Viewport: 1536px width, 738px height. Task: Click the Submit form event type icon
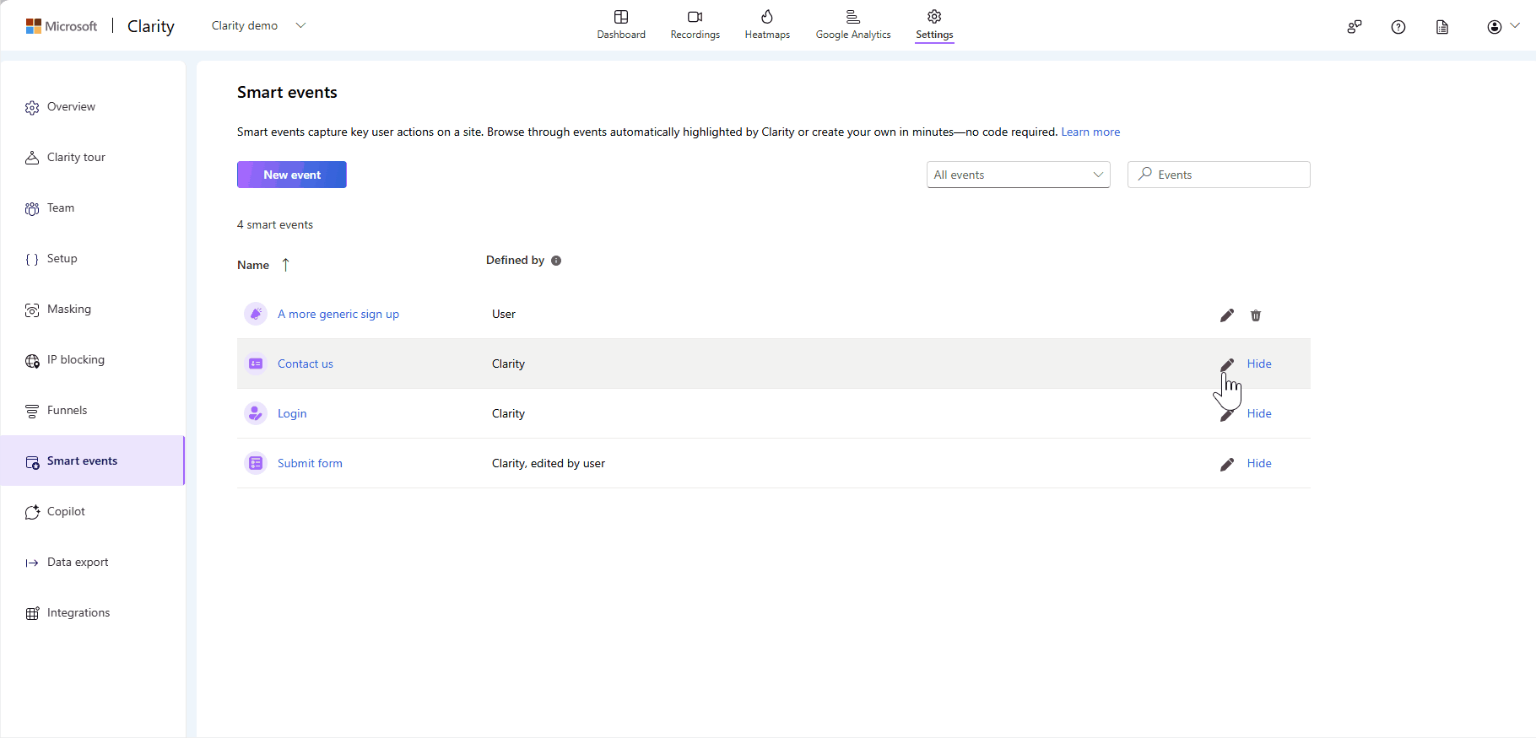click(x=256, y=463)
